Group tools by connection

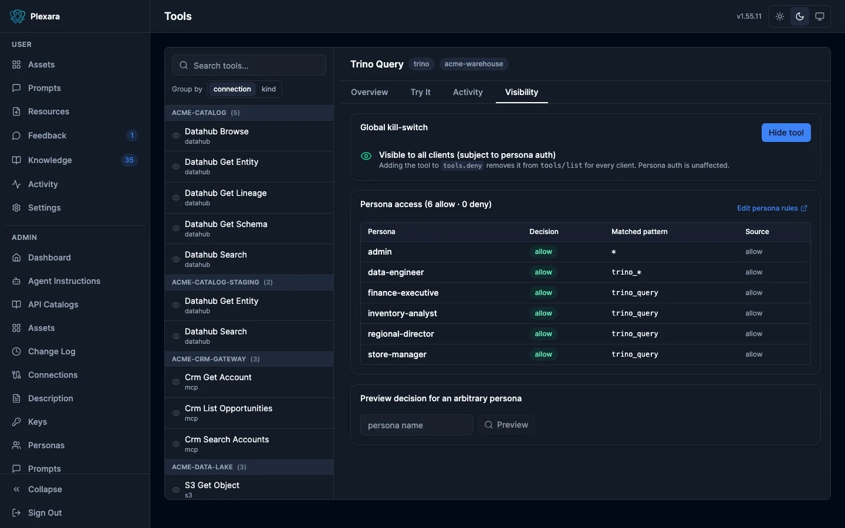[232, 89]
